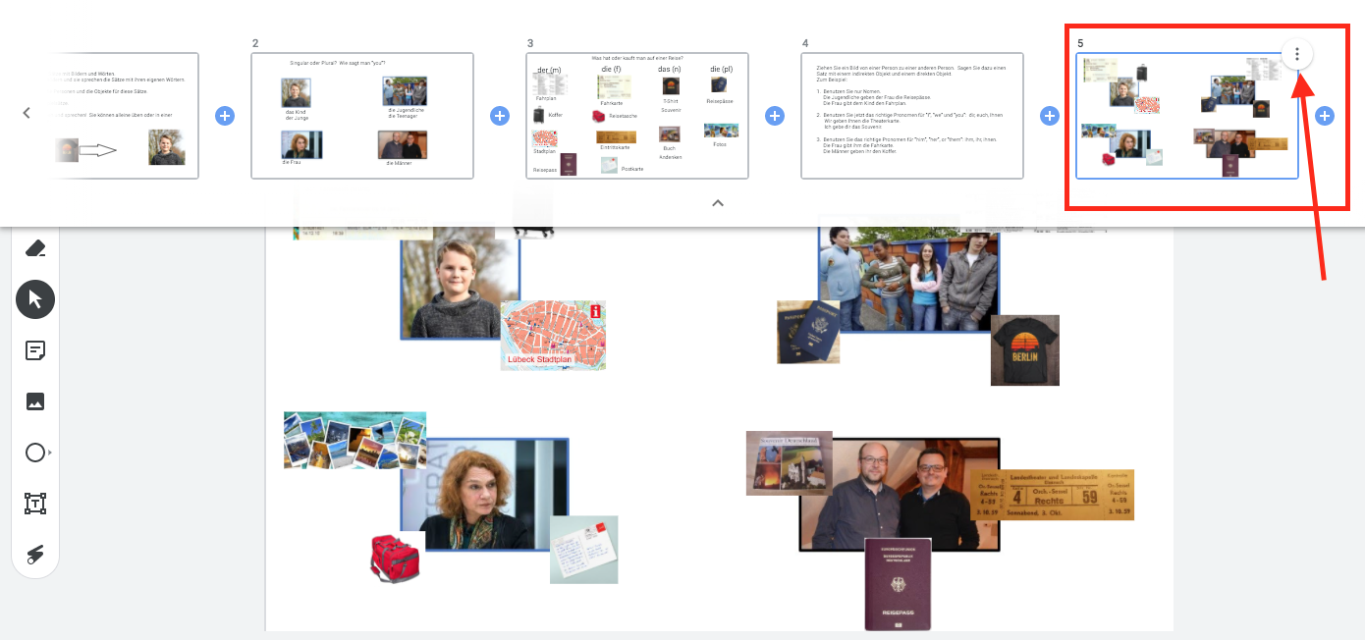Open frame 2 'Singular oder Plural' thumbnail
The image size is (1365, 640).
[x=362, y=116]
